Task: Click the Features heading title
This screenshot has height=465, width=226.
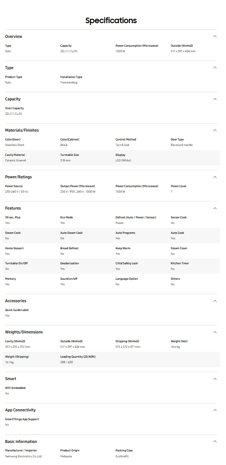Action: (x=13, y=208)
